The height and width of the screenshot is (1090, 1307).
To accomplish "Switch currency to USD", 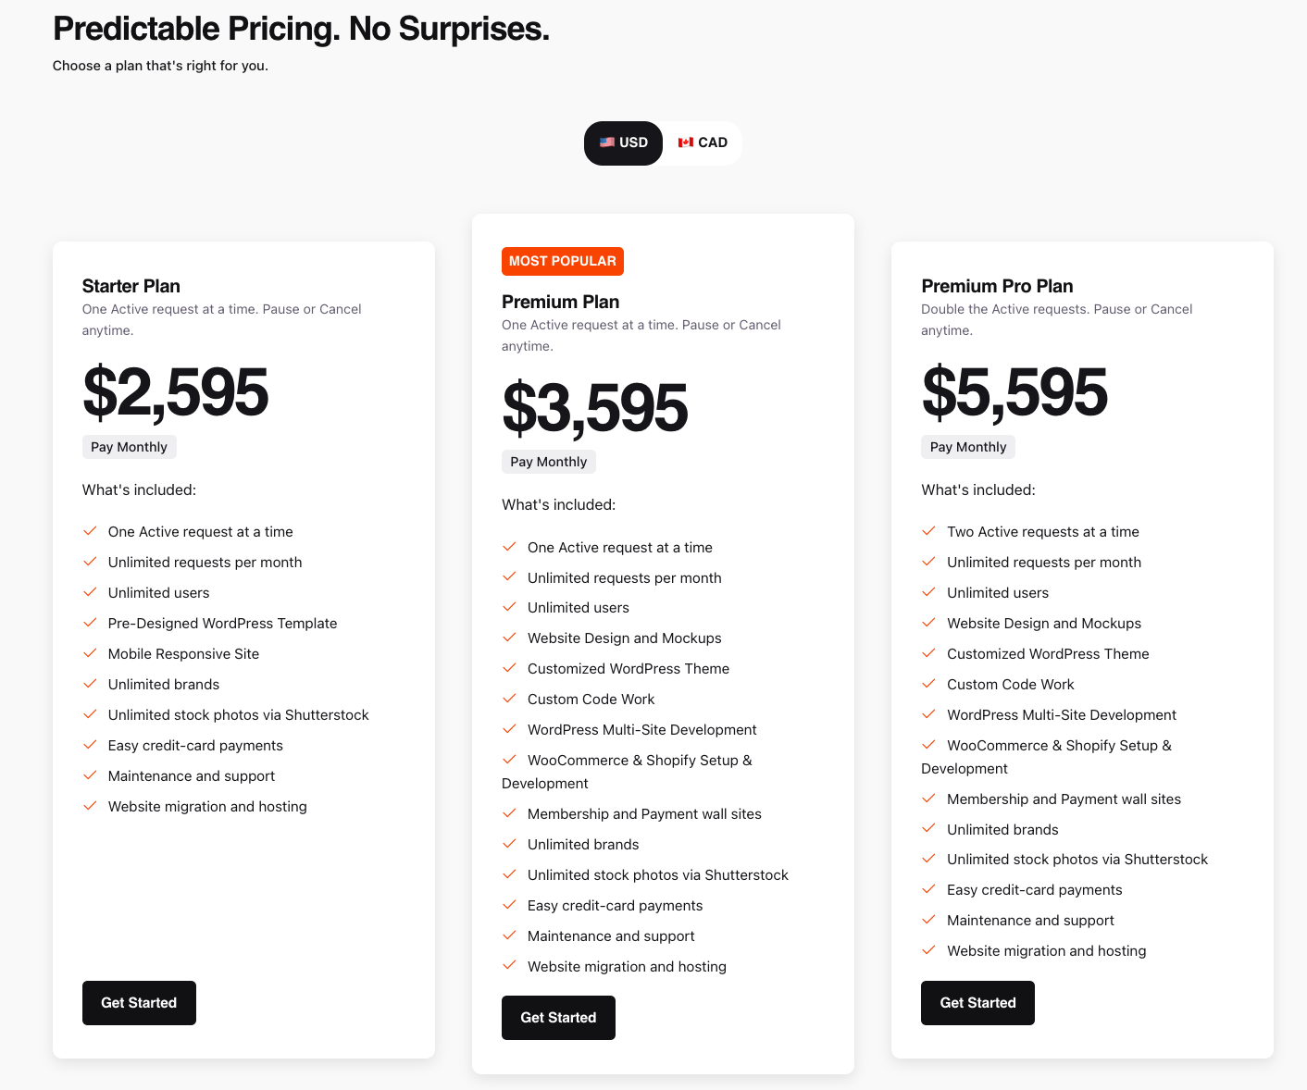I will click(623, 142).
